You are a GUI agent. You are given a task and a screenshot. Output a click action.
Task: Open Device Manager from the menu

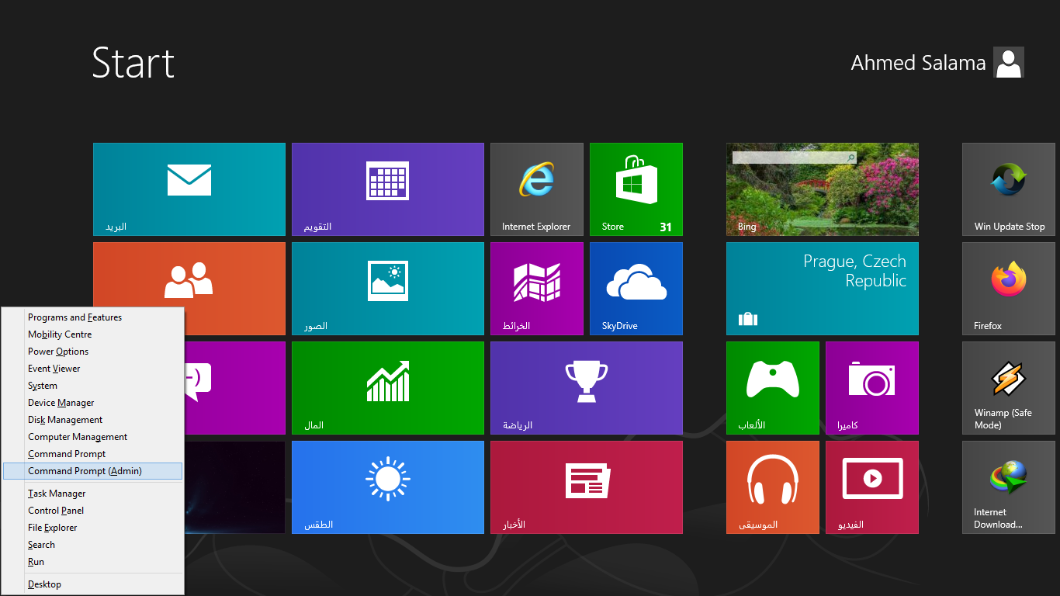coord(93,403)
